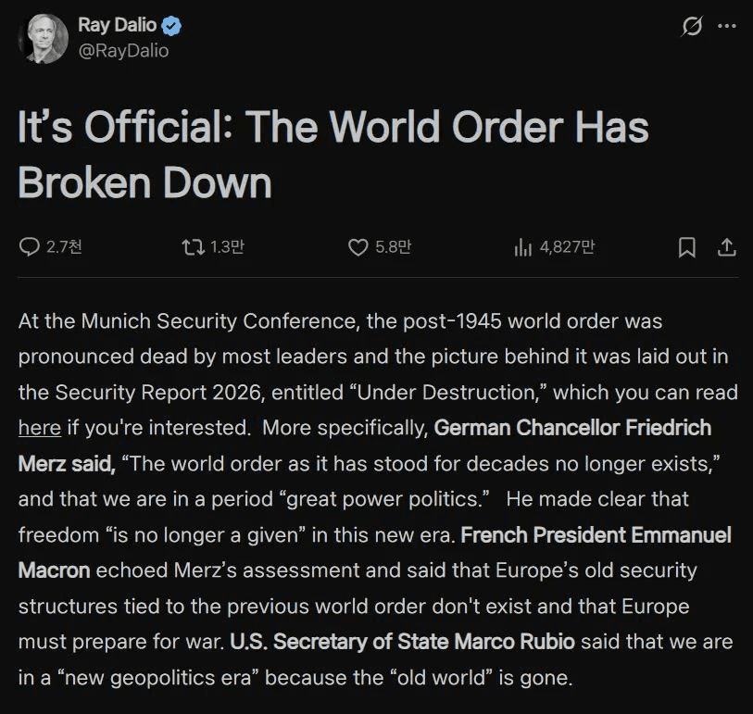The height and width of the screenshot is (714, 753).
Task: Open the @RayDalio handle link
Action: [123, 51]
